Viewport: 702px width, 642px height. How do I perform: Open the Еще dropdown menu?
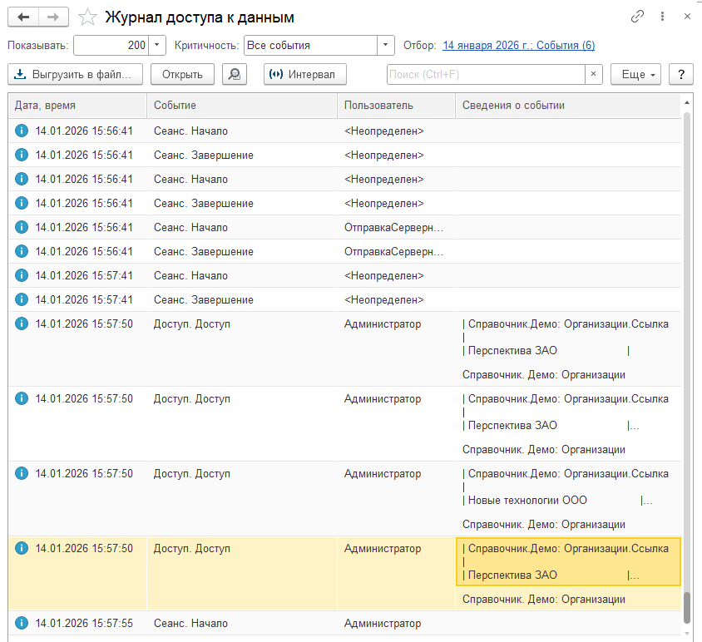coord(636,74)
